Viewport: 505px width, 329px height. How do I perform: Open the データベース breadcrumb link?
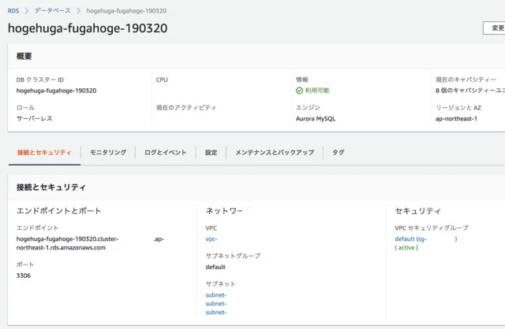(53, 10)
